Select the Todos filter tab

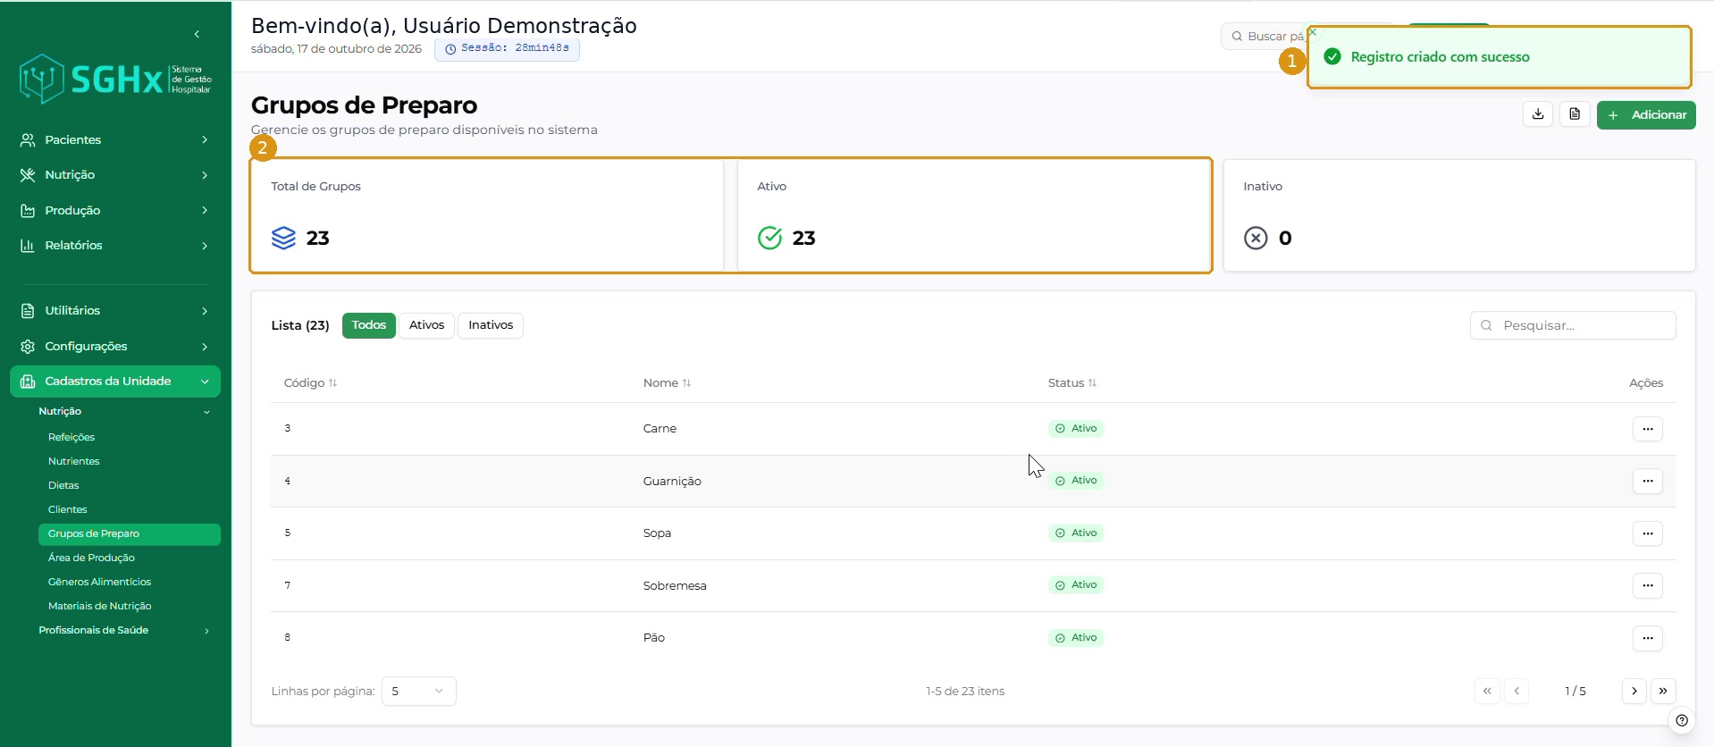(x=369, y=325)
